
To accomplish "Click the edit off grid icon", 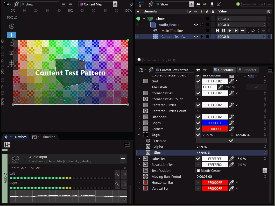I will 11,62.
